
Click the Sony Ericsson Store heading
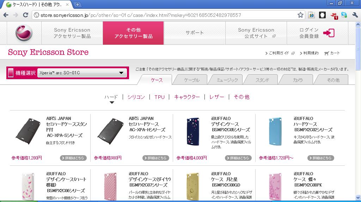[48, 52]
